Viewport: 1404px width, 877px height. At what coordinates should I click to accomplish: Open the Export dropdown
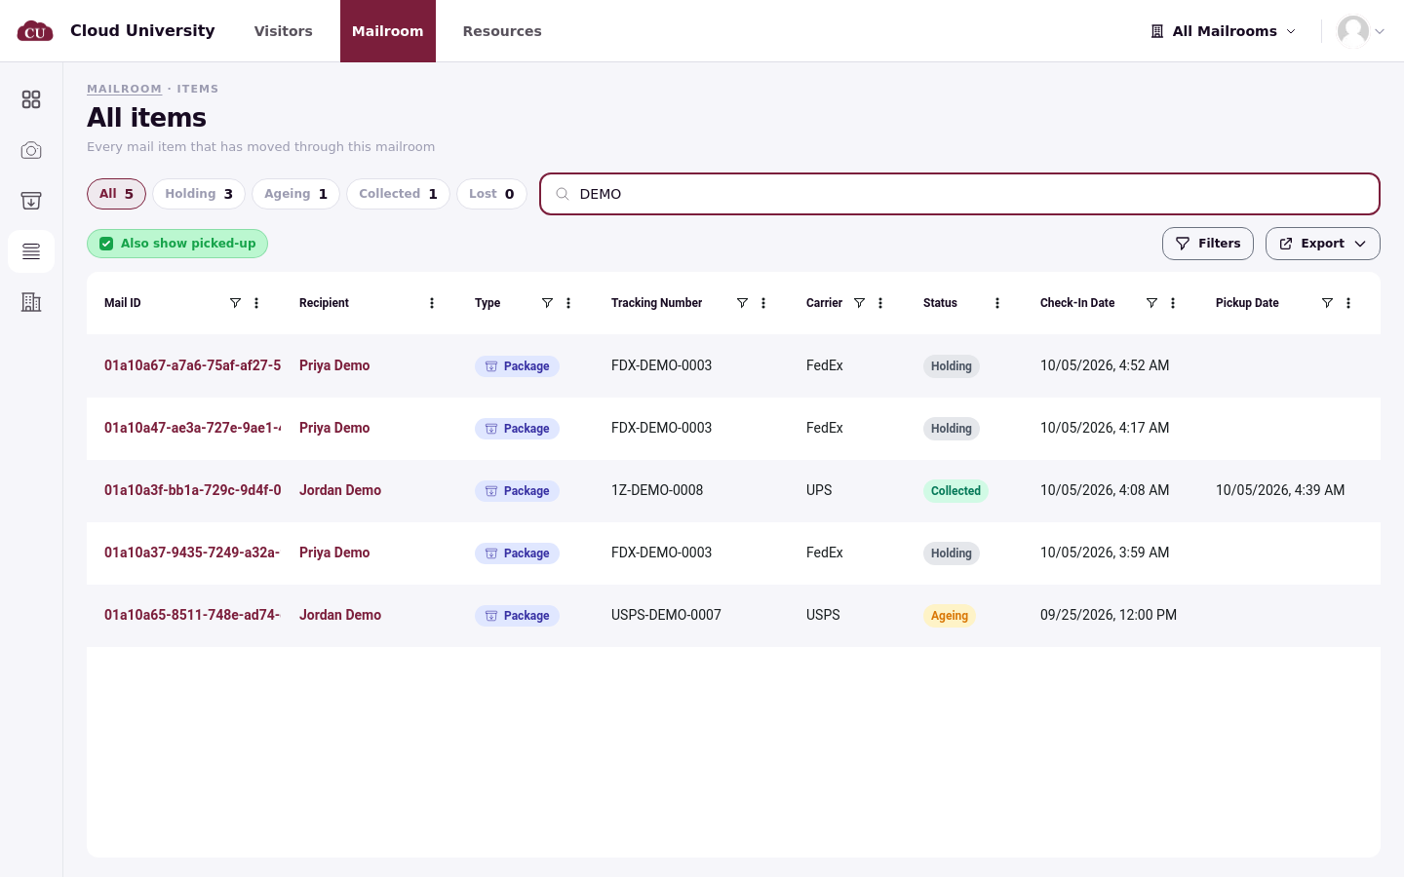1322,244
